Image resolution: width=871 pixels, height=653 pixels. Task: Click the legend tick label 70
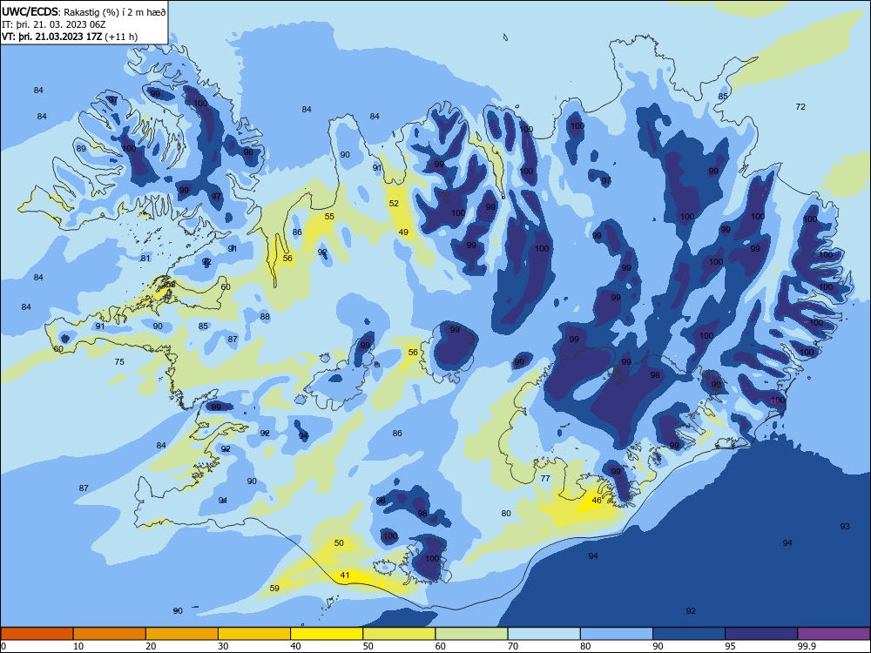[x=513, y=646]
